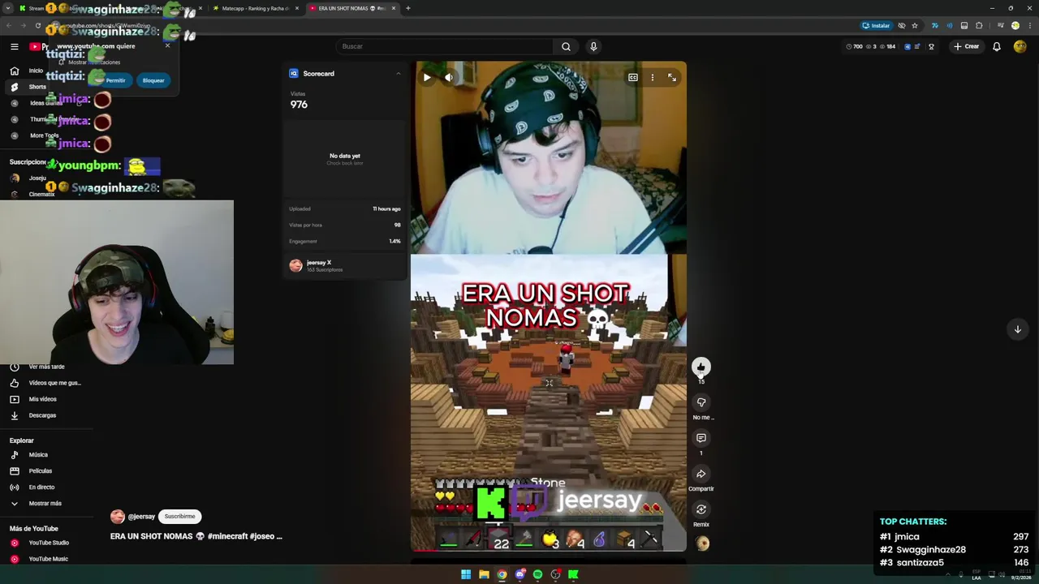Run the search with magnifier button
This screenshot has height=584, width=1039.
566,46
